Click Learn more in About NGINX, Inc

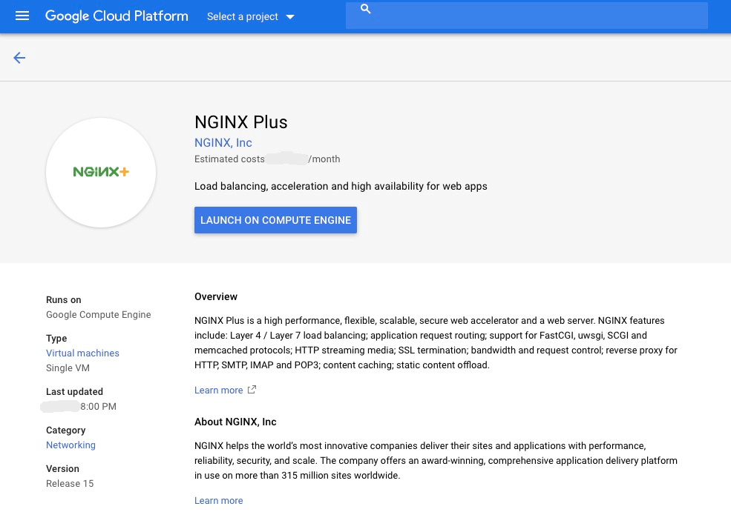click(218, 500)
